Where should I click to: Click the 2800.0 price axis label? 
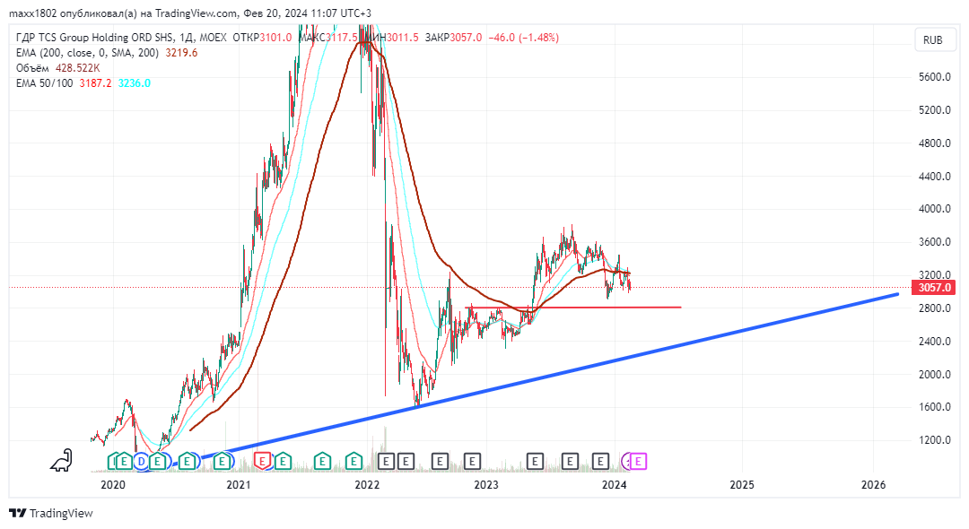934,308
